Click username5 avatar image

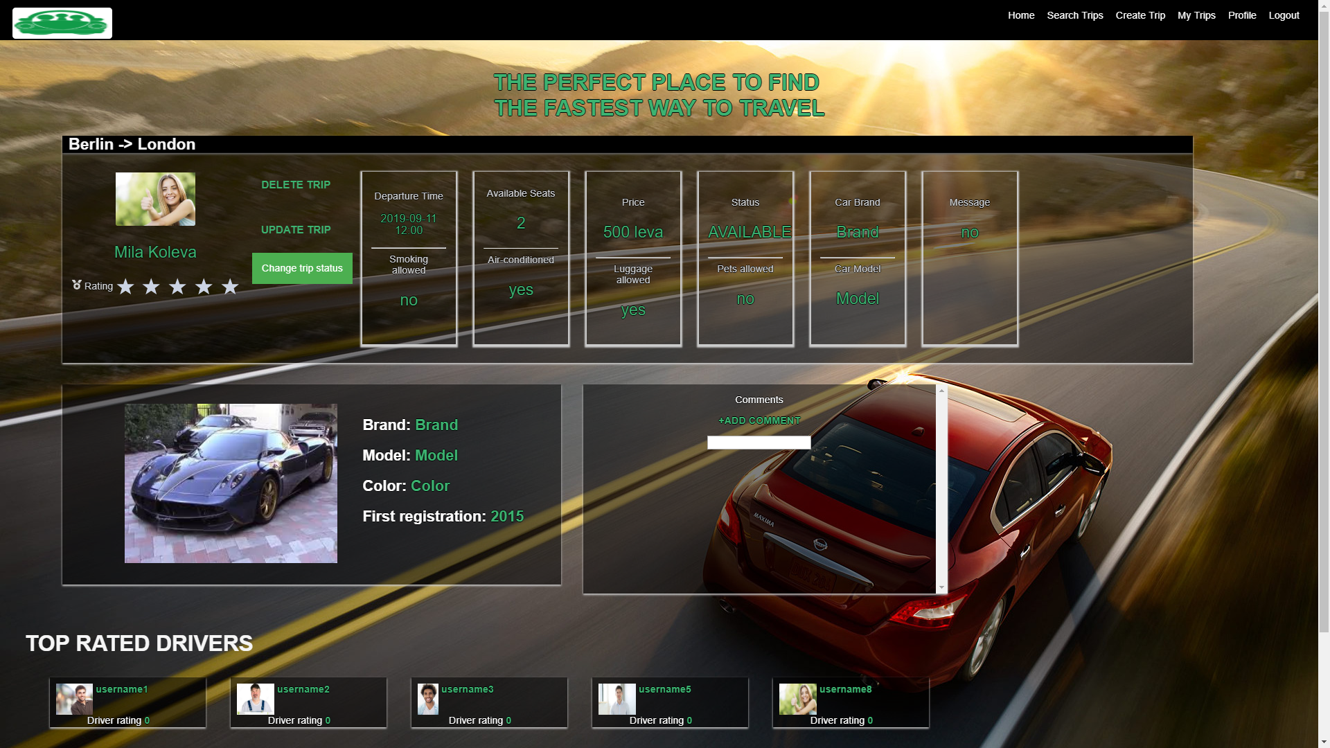point(617,700)
